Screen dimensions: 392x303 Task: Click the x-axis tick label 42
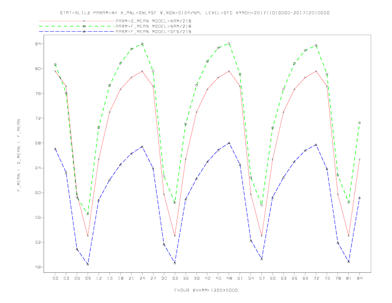[x=207, y=278]
